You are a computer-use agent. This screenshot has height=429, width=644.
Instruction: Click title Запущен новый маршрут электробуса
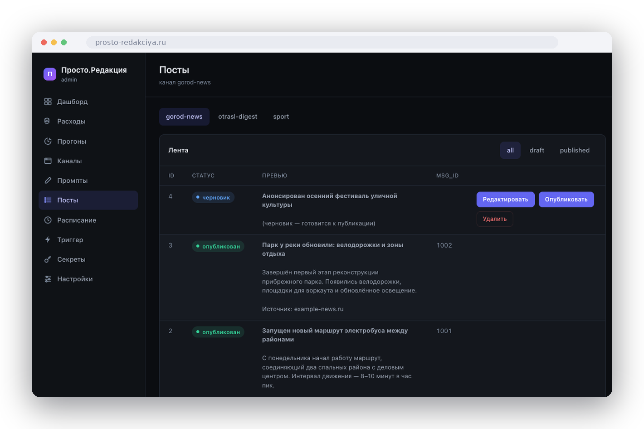(x=335, y=335)
